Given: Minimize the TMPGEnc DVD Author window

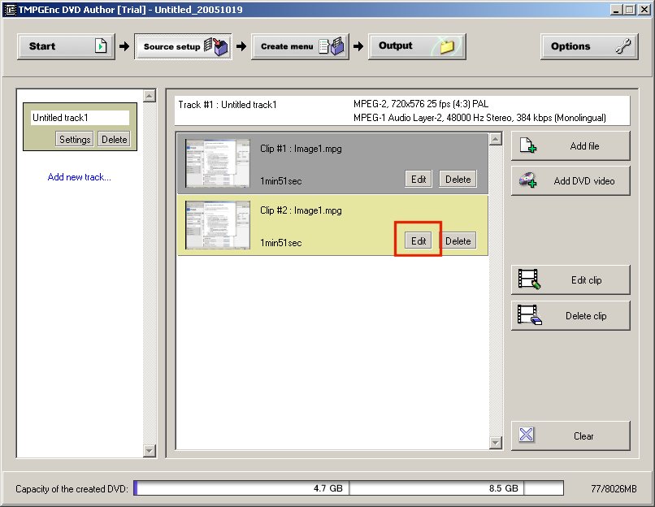Looking at the screenshot, I should coord(616,10).
